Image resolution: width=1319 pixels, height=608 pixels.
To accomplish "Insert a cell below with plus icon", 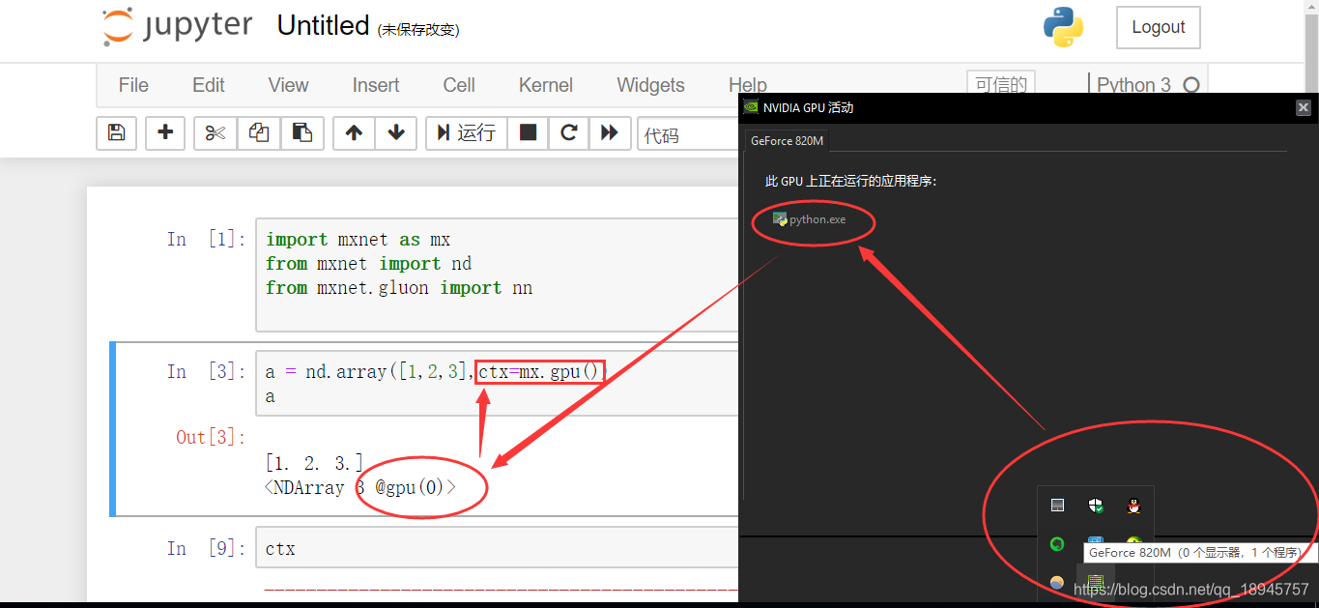I will tap(165, 132).
